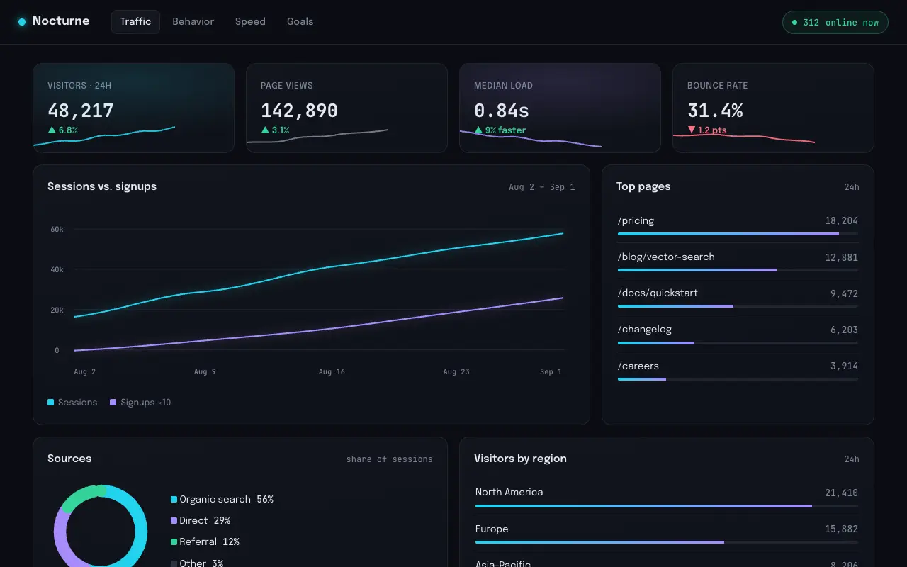Open the Visitors 24H card
This screenshot has height=567, width=907.
[133, 108]
